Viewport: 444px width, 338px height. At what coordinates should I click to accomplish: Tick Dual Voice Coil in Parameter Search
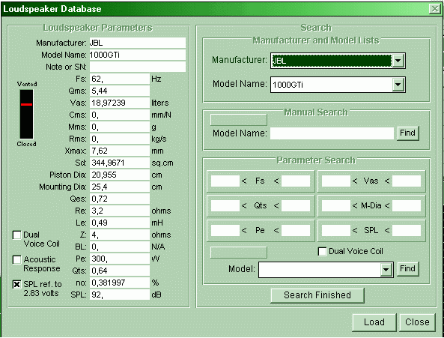point(322,251)
